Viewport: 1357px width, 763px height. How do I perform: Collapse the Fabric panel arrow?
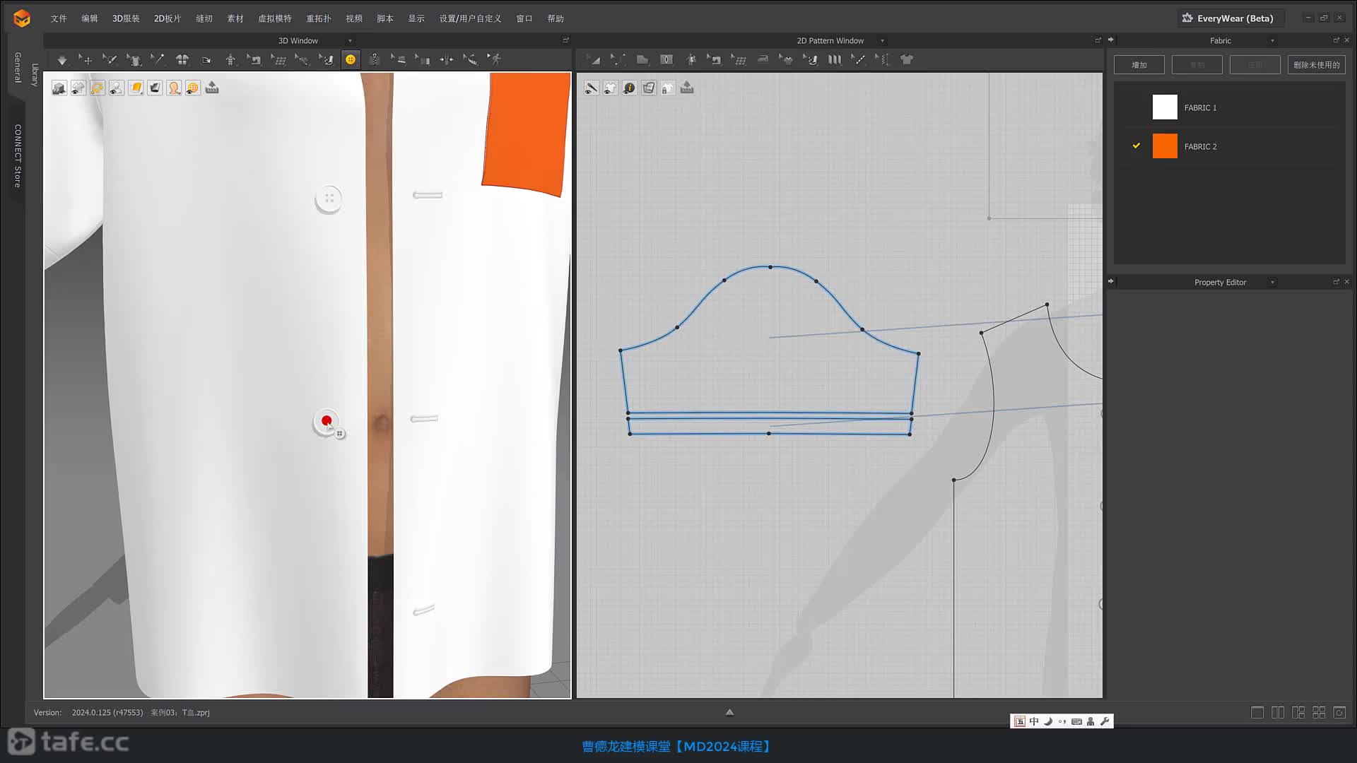click(x=1111, y=40)
